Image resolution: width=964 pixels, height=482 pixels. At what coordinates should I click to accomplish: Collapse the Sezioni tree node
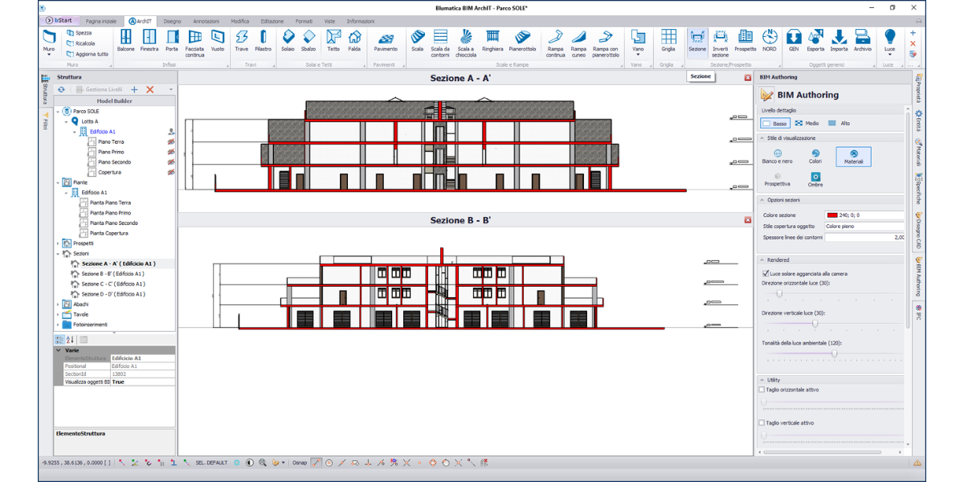(59, 253)
